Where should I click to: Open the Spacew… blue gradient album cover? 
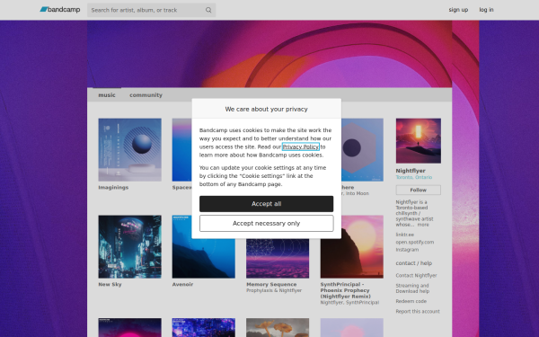coord(181,149)
